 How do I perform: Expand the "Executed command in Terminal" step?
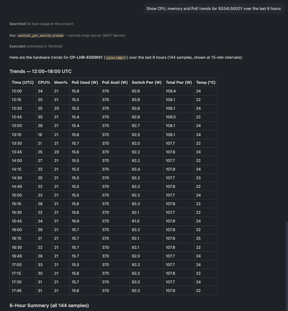pyautogui.click(x=36, y=46)
